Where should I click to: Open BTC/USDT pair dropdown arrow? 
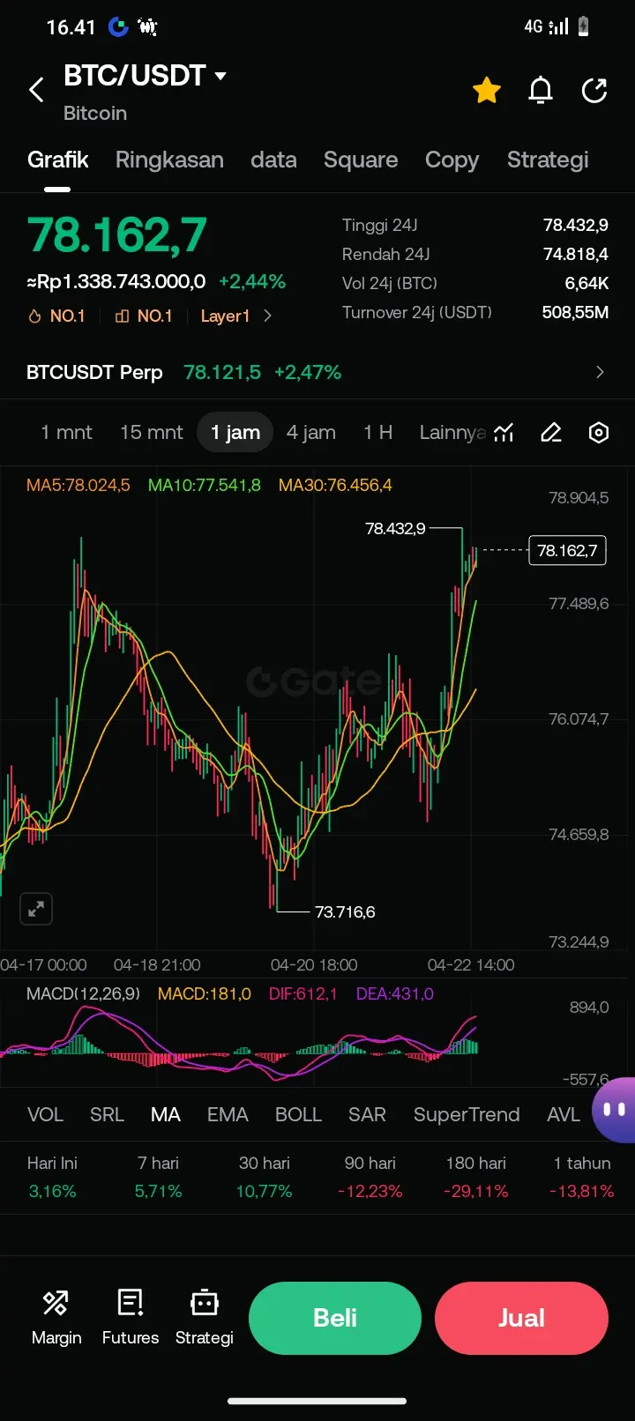click(x=220, y=76)
